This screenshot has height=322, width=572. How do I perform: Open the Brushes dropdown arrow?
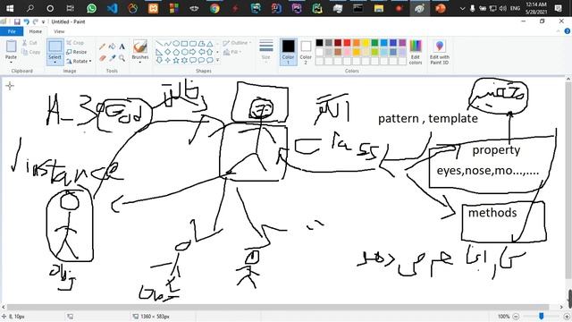click(140, 63)
